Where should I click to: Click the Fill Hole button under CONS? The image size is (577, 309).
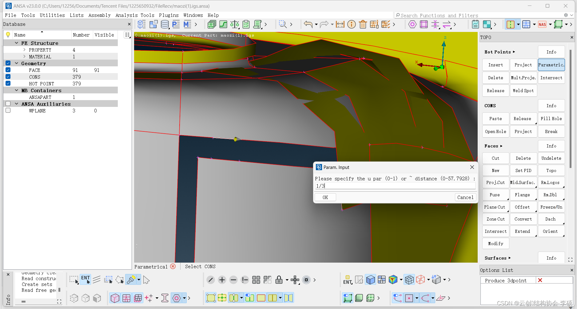coord(551,118)
